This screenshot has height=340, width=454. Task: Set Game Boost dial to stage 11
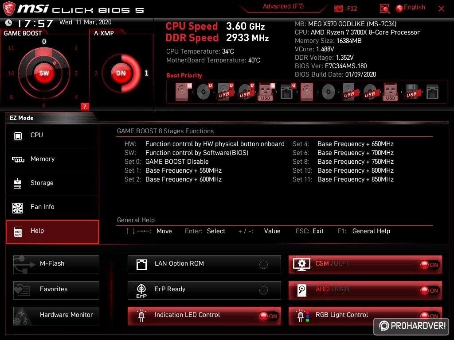click(x=11, y=48)
